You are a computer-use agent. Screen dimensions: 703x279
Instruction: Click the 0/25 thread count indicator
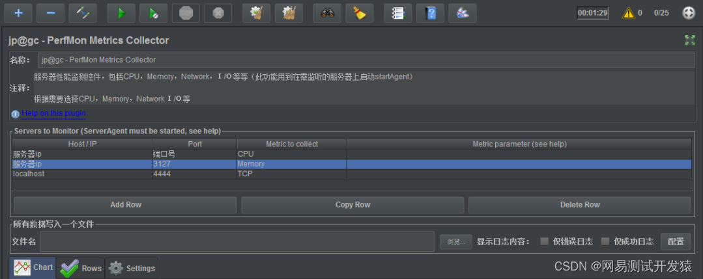tap(661, 13)
